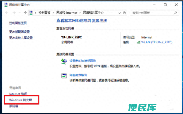Viewport: 183px width, 114px height.
Task: Expand chevron after 控制面板 breadcrumb
Action: pyautogui.click(x=53, y=13)
